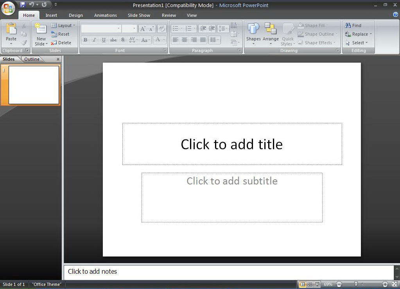400x289 pixels.
Task: Click the Cut scissors icon
Action: (24, 25)
